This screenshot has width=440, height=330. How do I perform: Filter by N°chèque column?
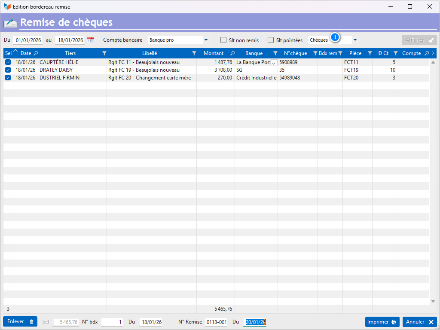[x=315, y=54]
